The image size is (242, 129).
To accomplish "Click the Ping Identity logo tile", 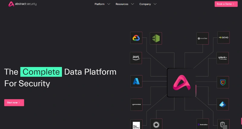I will [x=136, y=124].
